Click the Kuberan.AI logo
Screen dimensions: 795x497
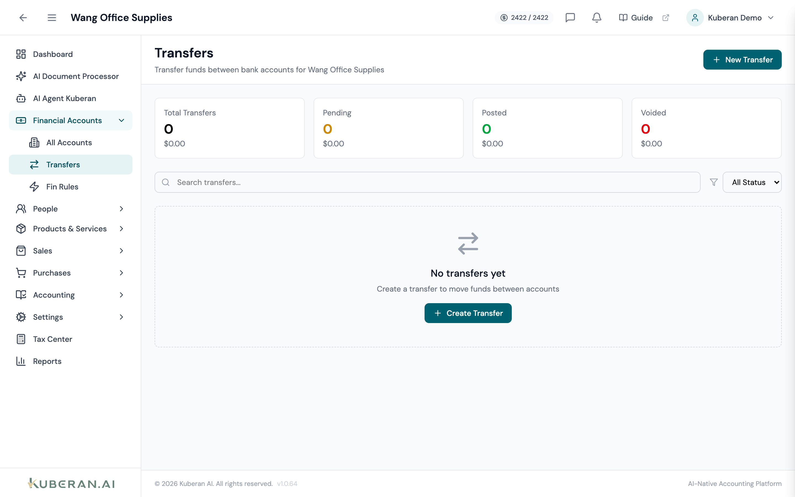tap(71, 483)
